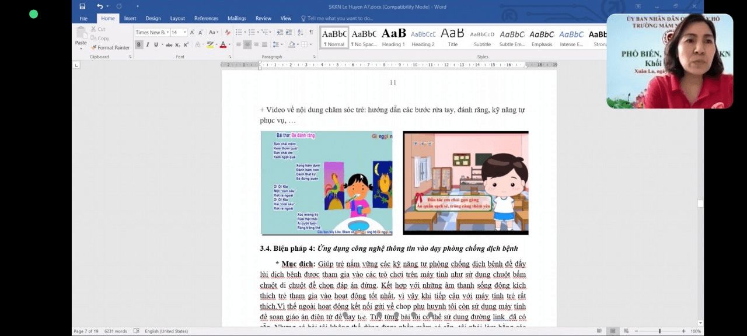This screenshot has height=336, width=747.
Task: Apply yellow text highlight color
Action: coord(210,45)
